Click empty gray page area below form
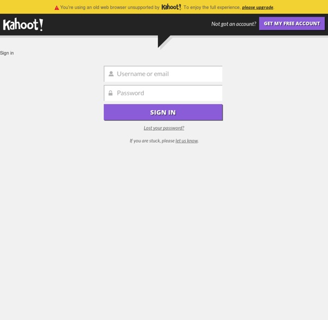The height and width of the screenshot is (320, 328). click(164, 229)
